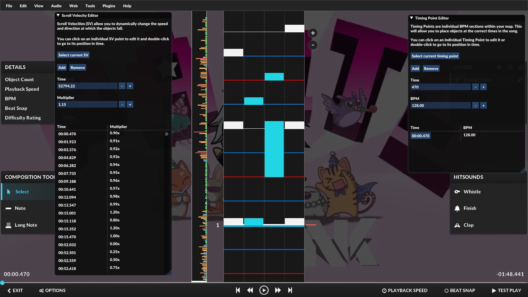The height and width of the screenshot is (297, 528).
Task: Open the Tools menu
Action: click(90, 6)
